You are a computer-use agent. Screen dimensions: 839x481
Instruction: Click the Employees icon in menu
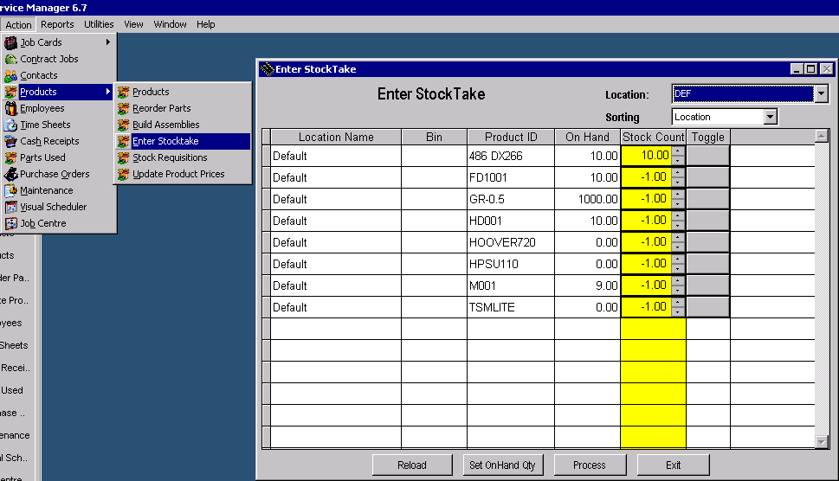11,108
